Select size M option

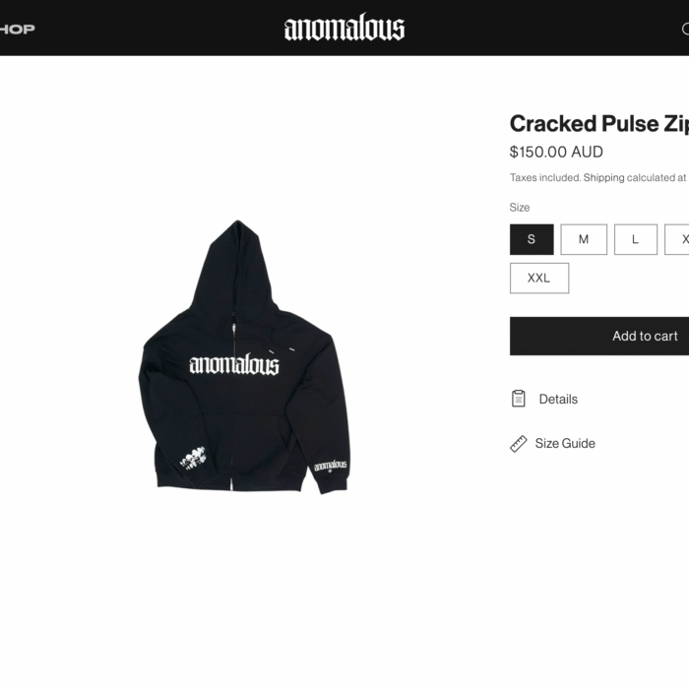pyautogui.click(x=584, y=239)
